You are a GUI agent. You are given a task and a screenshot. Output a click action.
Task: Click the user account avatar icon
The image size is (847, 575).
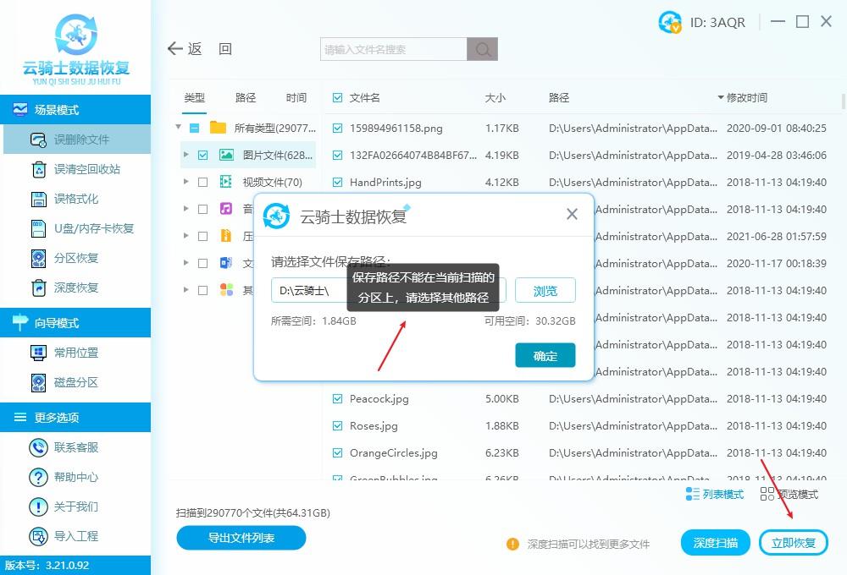(670, 22)
